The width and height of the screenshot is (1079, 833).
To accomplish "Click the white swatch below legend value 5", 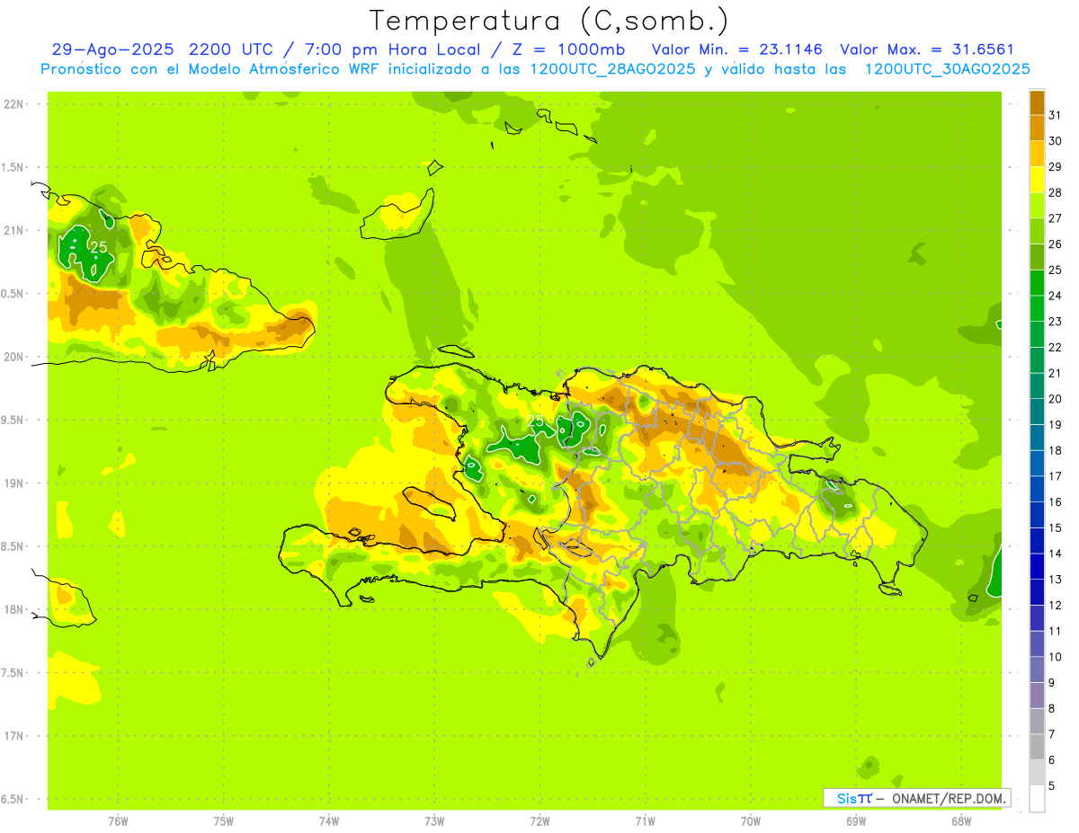I will 1037,798.
